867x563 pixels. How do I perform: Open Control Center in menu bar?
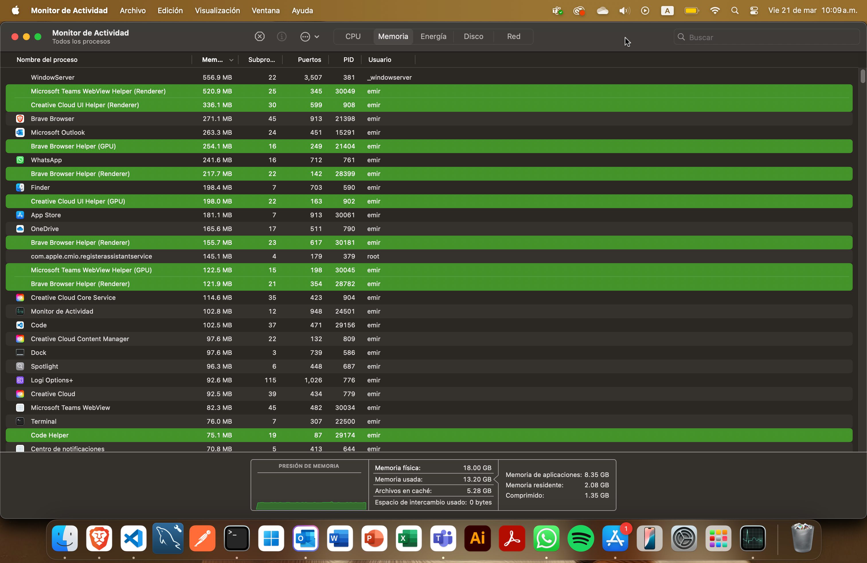pos(754,11)
